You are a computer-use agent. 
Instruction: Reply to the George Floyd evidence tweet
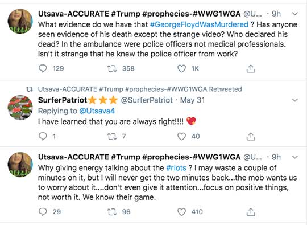43,68
